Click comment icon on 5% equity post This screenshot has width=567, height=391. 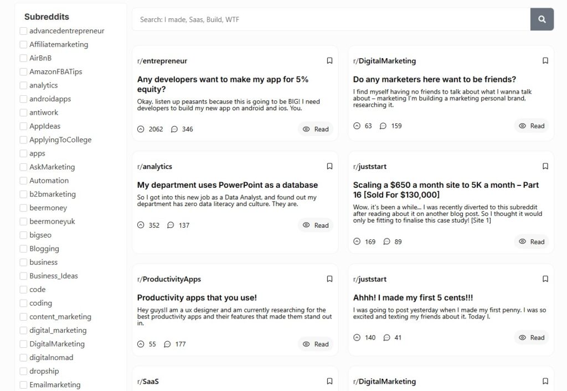(x=174, y=129)
